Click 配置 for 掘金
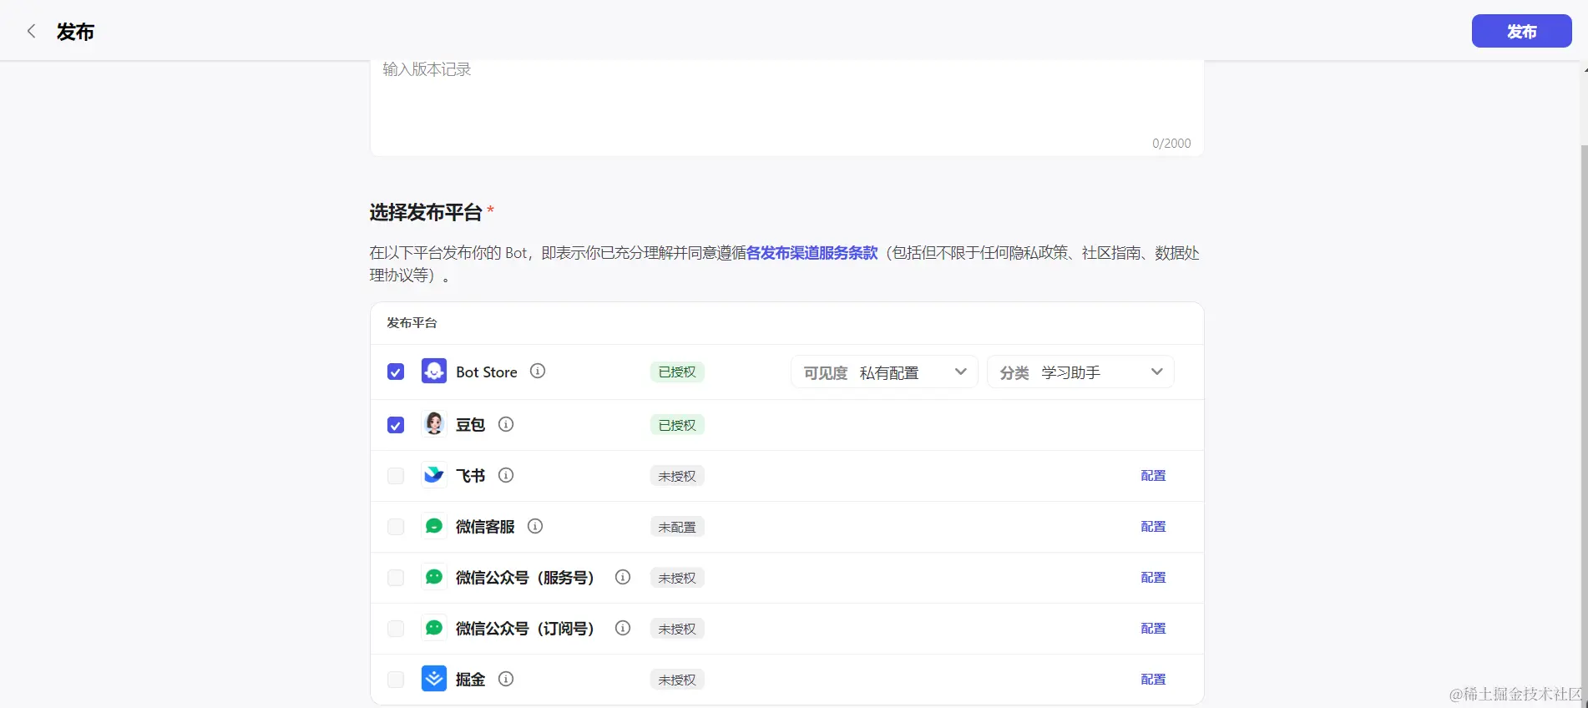 pos(1153,679)
